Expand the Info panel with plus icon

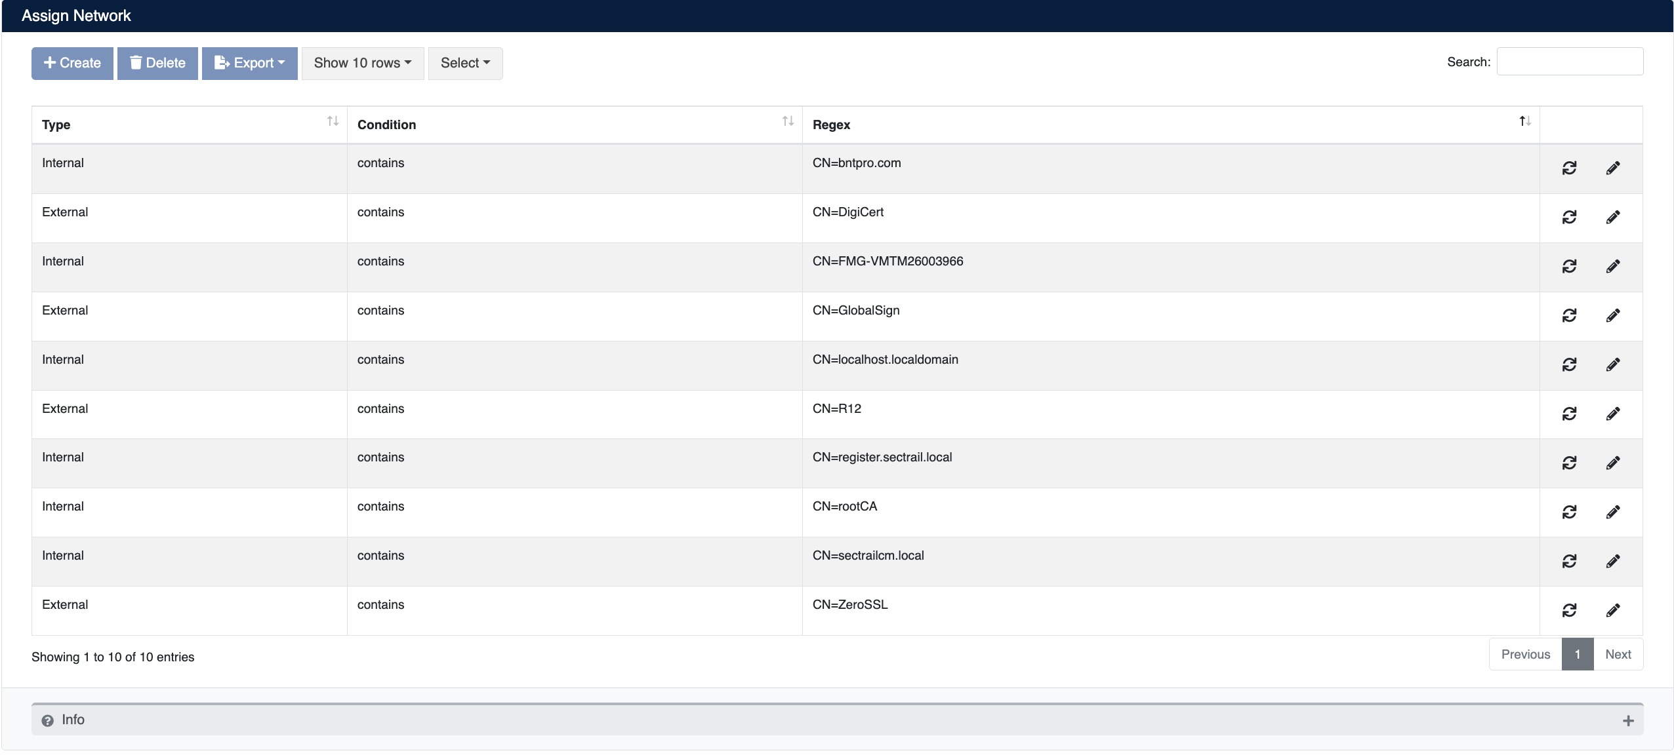(x=1628, y=721)
